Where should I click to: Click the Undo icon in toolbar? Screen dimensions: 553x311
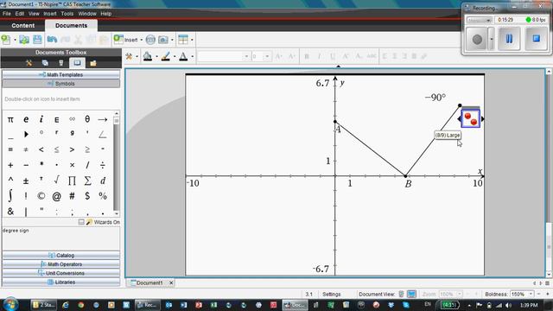52,40
